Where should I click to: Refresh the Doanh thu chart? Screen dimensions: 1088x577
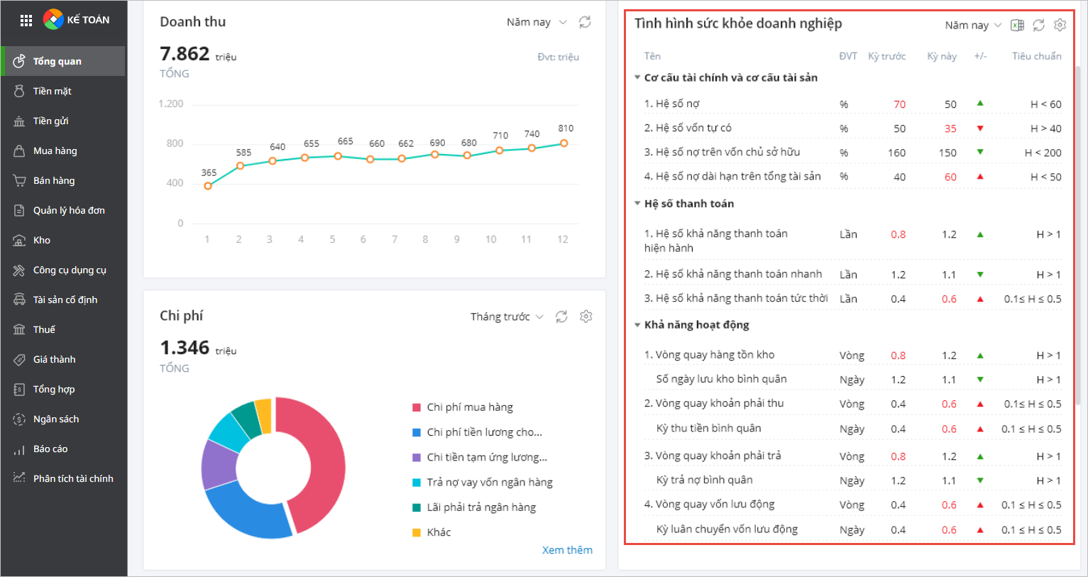tap(585, 22)
